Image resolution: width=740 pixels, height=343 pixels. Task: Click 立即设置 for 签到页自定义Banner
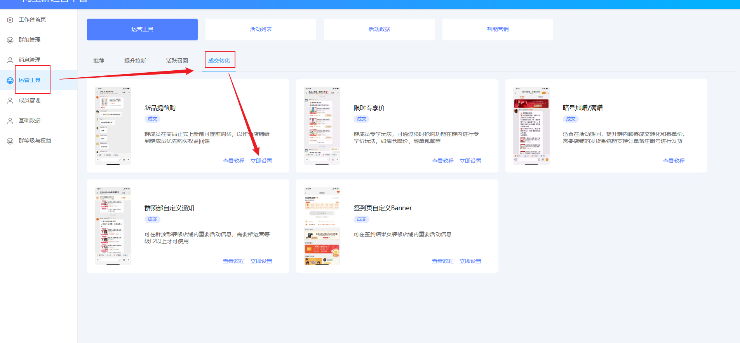[470, 261]
